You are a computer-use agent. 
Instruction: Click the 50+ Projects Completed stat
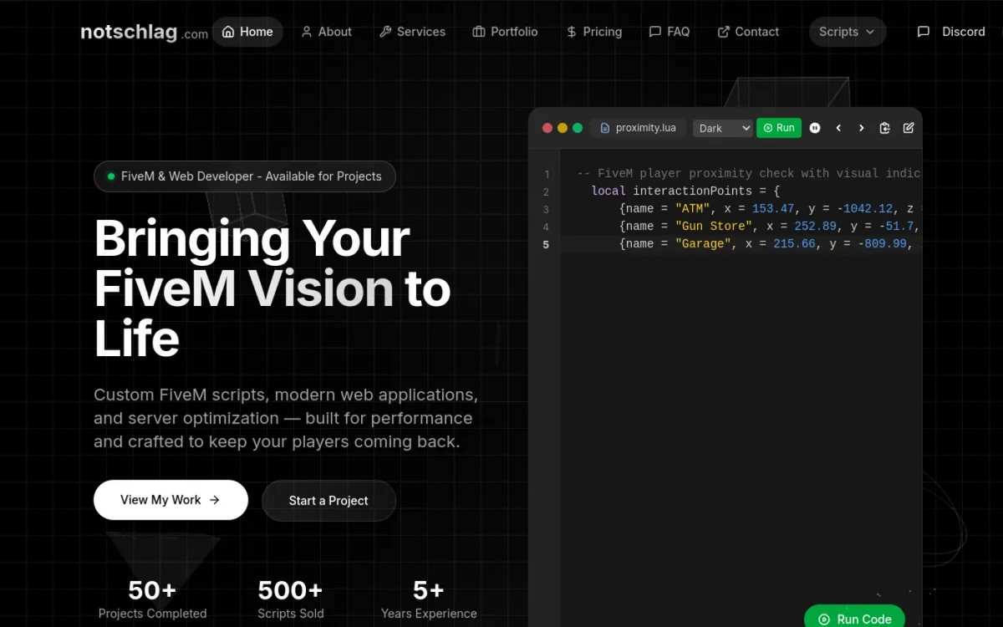point(152,600)
